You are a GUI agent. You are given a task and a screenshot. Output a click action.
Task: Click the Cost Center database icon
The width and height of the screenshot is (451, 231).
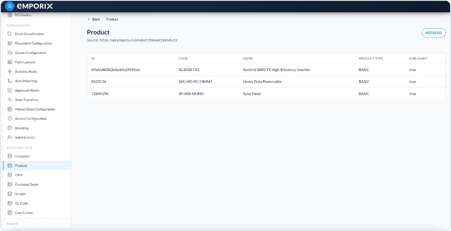tap(10, 213)
